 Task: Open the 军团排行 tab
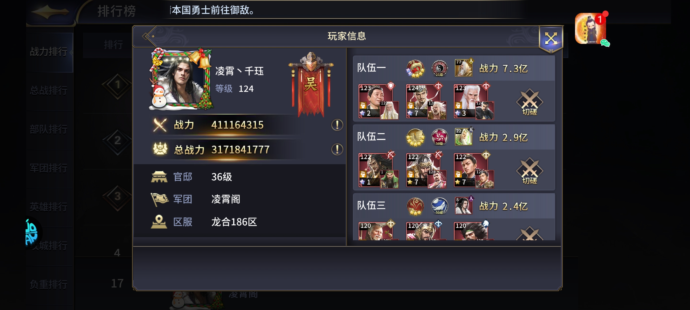click(x=49, y=168)
